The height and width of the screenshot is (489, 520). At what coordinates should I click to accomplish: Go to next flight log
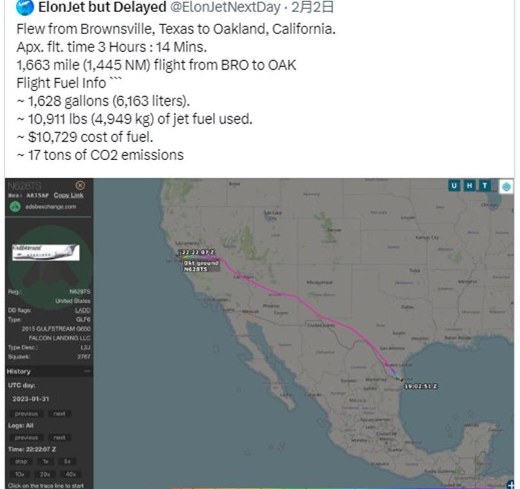coord(60,438)
